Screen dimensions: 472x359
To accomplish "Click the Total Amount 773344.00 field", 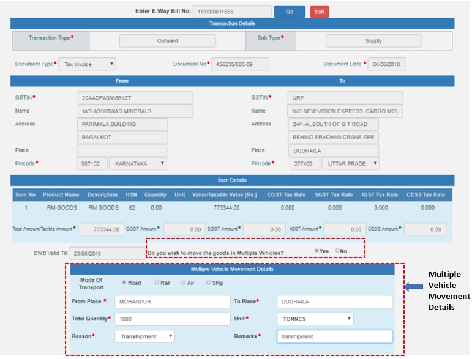I will coord(101,229).
